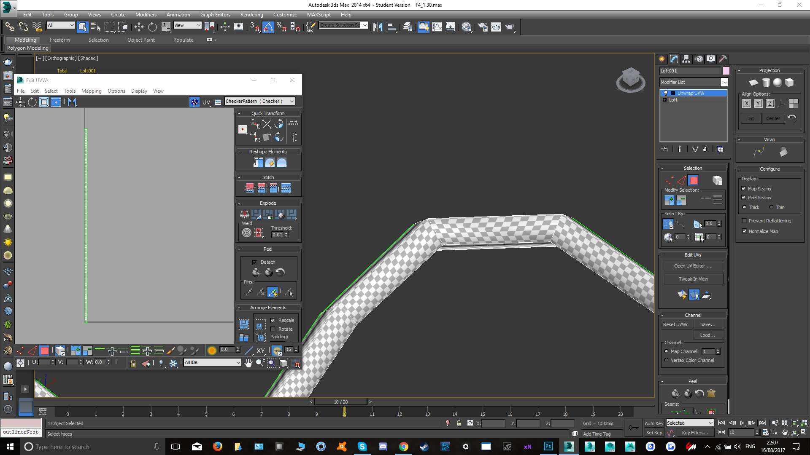
Task: Open selection filter All dropdown
Action: pyautogui.click(x=61, y=25)
